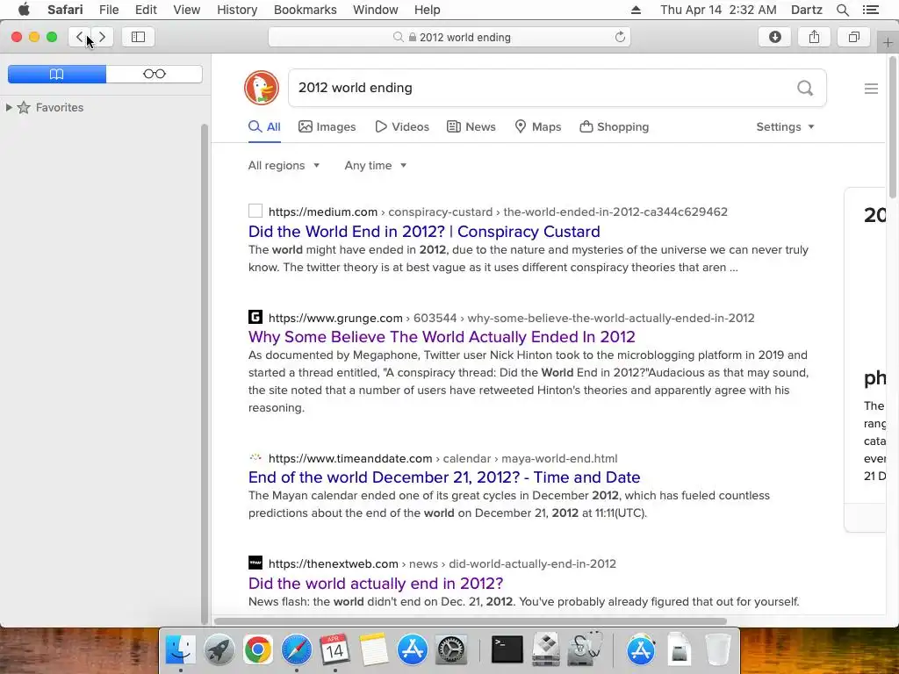
Task: Open the View menu
Action: pyautogui.click(x=187, y=10)
